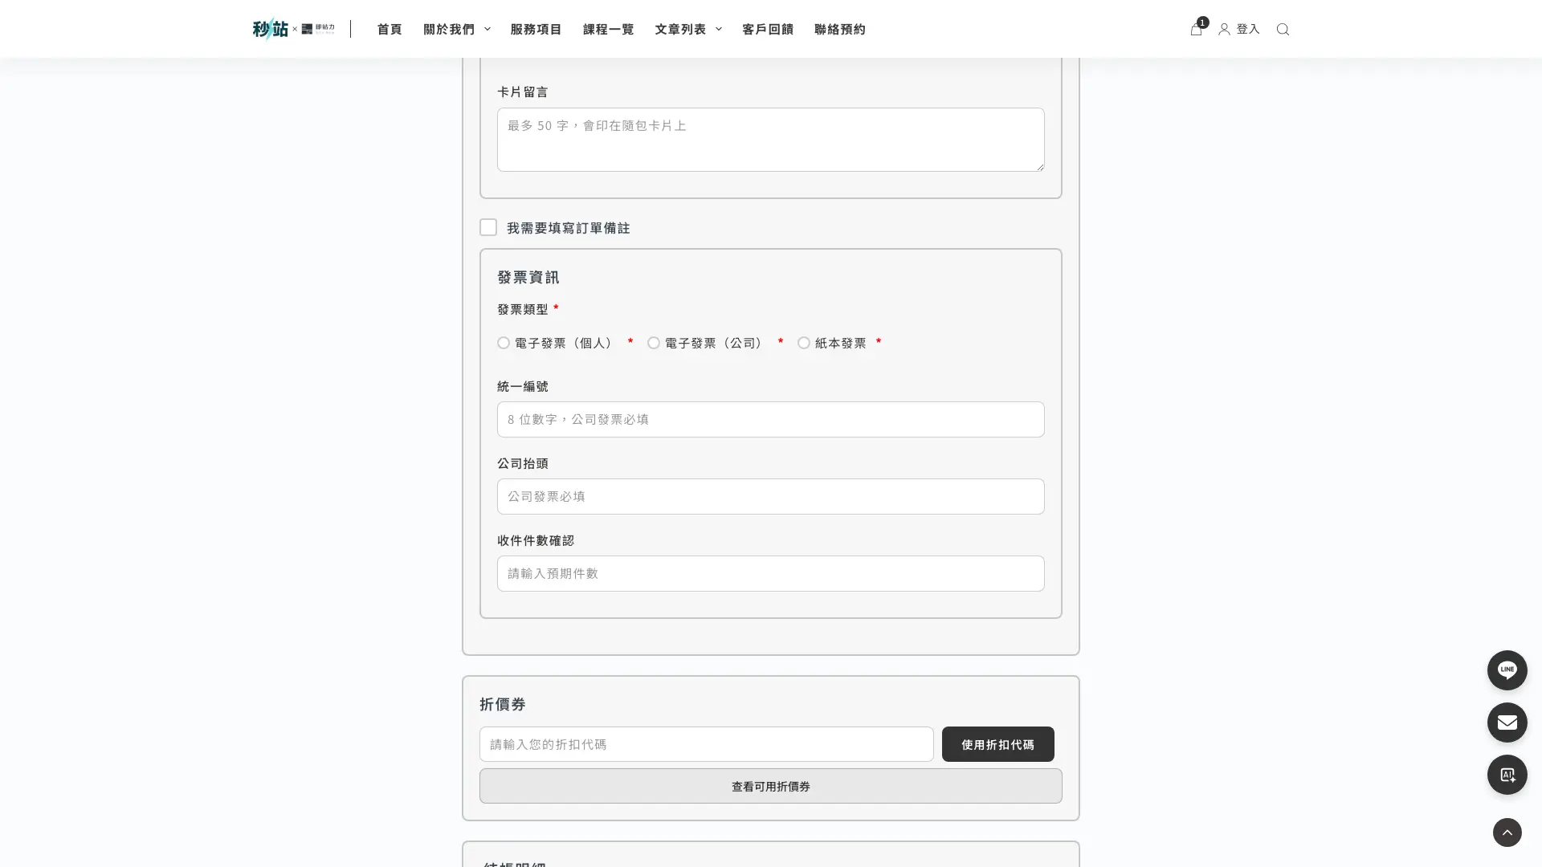Focus the discount code input field

point(706,744)
